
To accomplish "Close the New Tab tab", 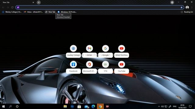I will click(x=33, y=2).
